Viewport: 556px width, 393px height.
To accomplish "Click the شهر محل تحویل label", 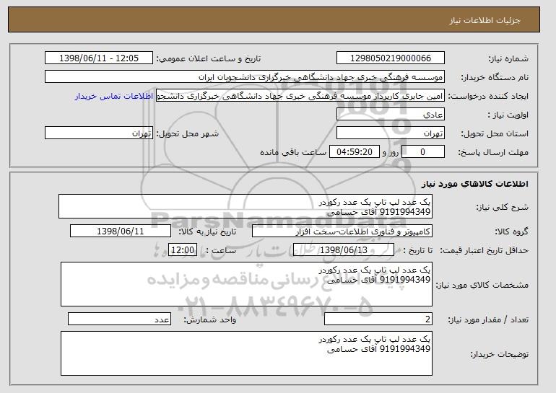I will pyautogui.click(x=188, y=134).
